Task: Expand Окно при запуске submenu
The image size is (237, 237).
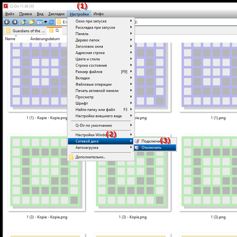Action: click(101, 21)
